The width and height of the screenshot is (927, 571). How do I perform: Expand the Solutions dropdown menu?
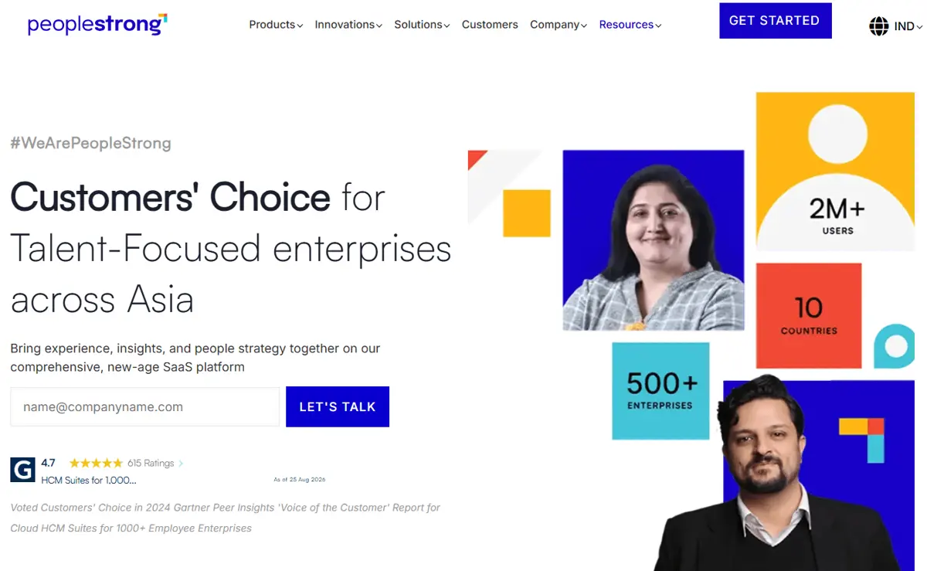coord(422,25)
